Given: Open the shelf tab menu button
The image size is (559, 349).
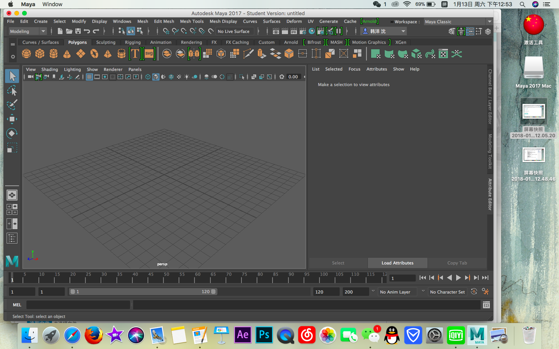Looking at the screenshot, I should (12, 44).
